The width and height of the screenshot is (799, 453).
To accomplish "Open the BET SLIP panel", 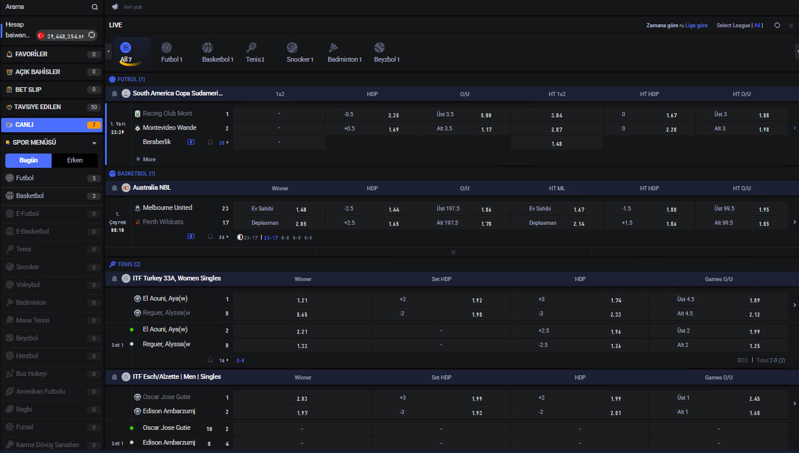I will (52, 90).
